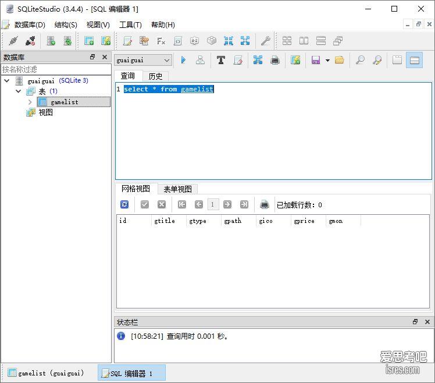435x383 pixels.
Task: Show results in a separate tab
Action: (x=397, y=60)
